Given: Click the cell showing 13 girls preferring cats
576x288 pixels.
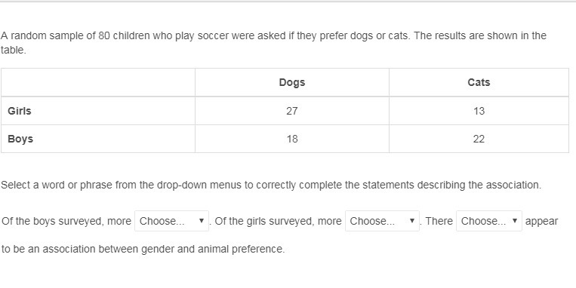Looking at the screenshot, I should point(479,111).
